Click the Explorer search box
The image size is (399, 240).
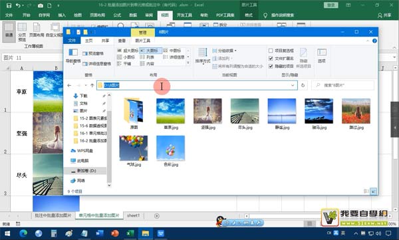[x=343, y=85]
